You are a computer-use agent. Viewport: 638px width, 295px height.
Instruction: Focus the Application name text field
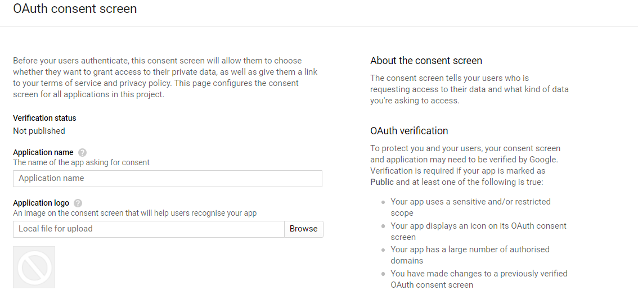coord(168,179)
